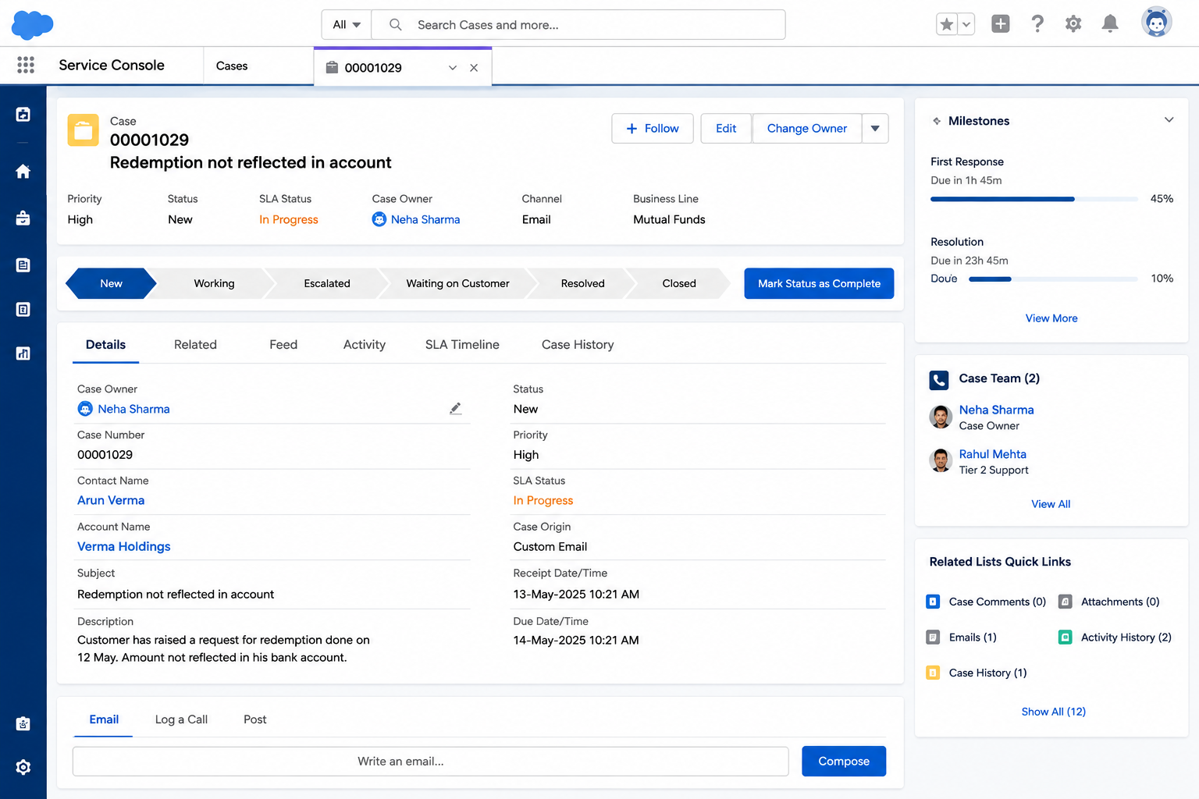
Task: Click the Case Comments quick link icon
Action: pos(933,602)
